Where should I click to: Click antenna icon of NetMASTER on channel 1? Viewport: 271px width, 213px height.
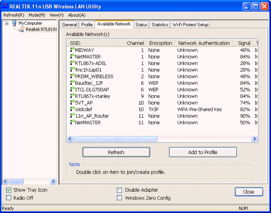click(x=72, y=56)
